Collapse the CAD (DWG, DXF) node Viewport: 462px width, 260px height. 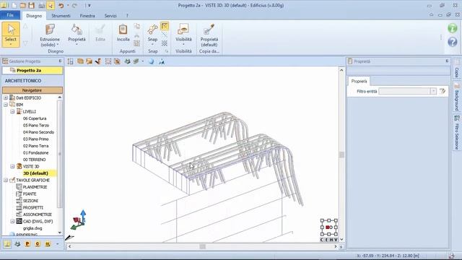[x=12, y=222]
